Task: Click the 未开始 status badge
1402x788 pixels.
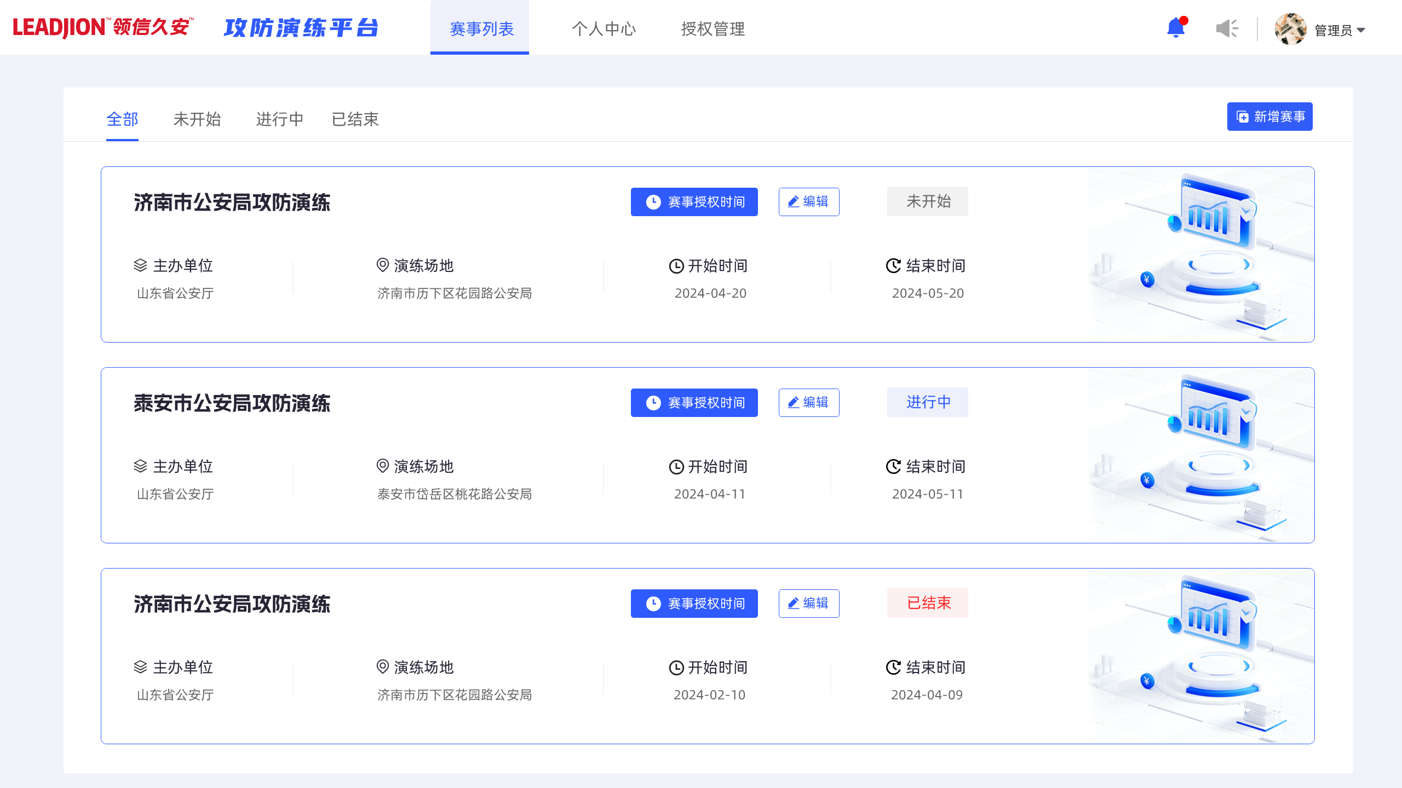Action: pyautogui.click(x=928, y=201)
